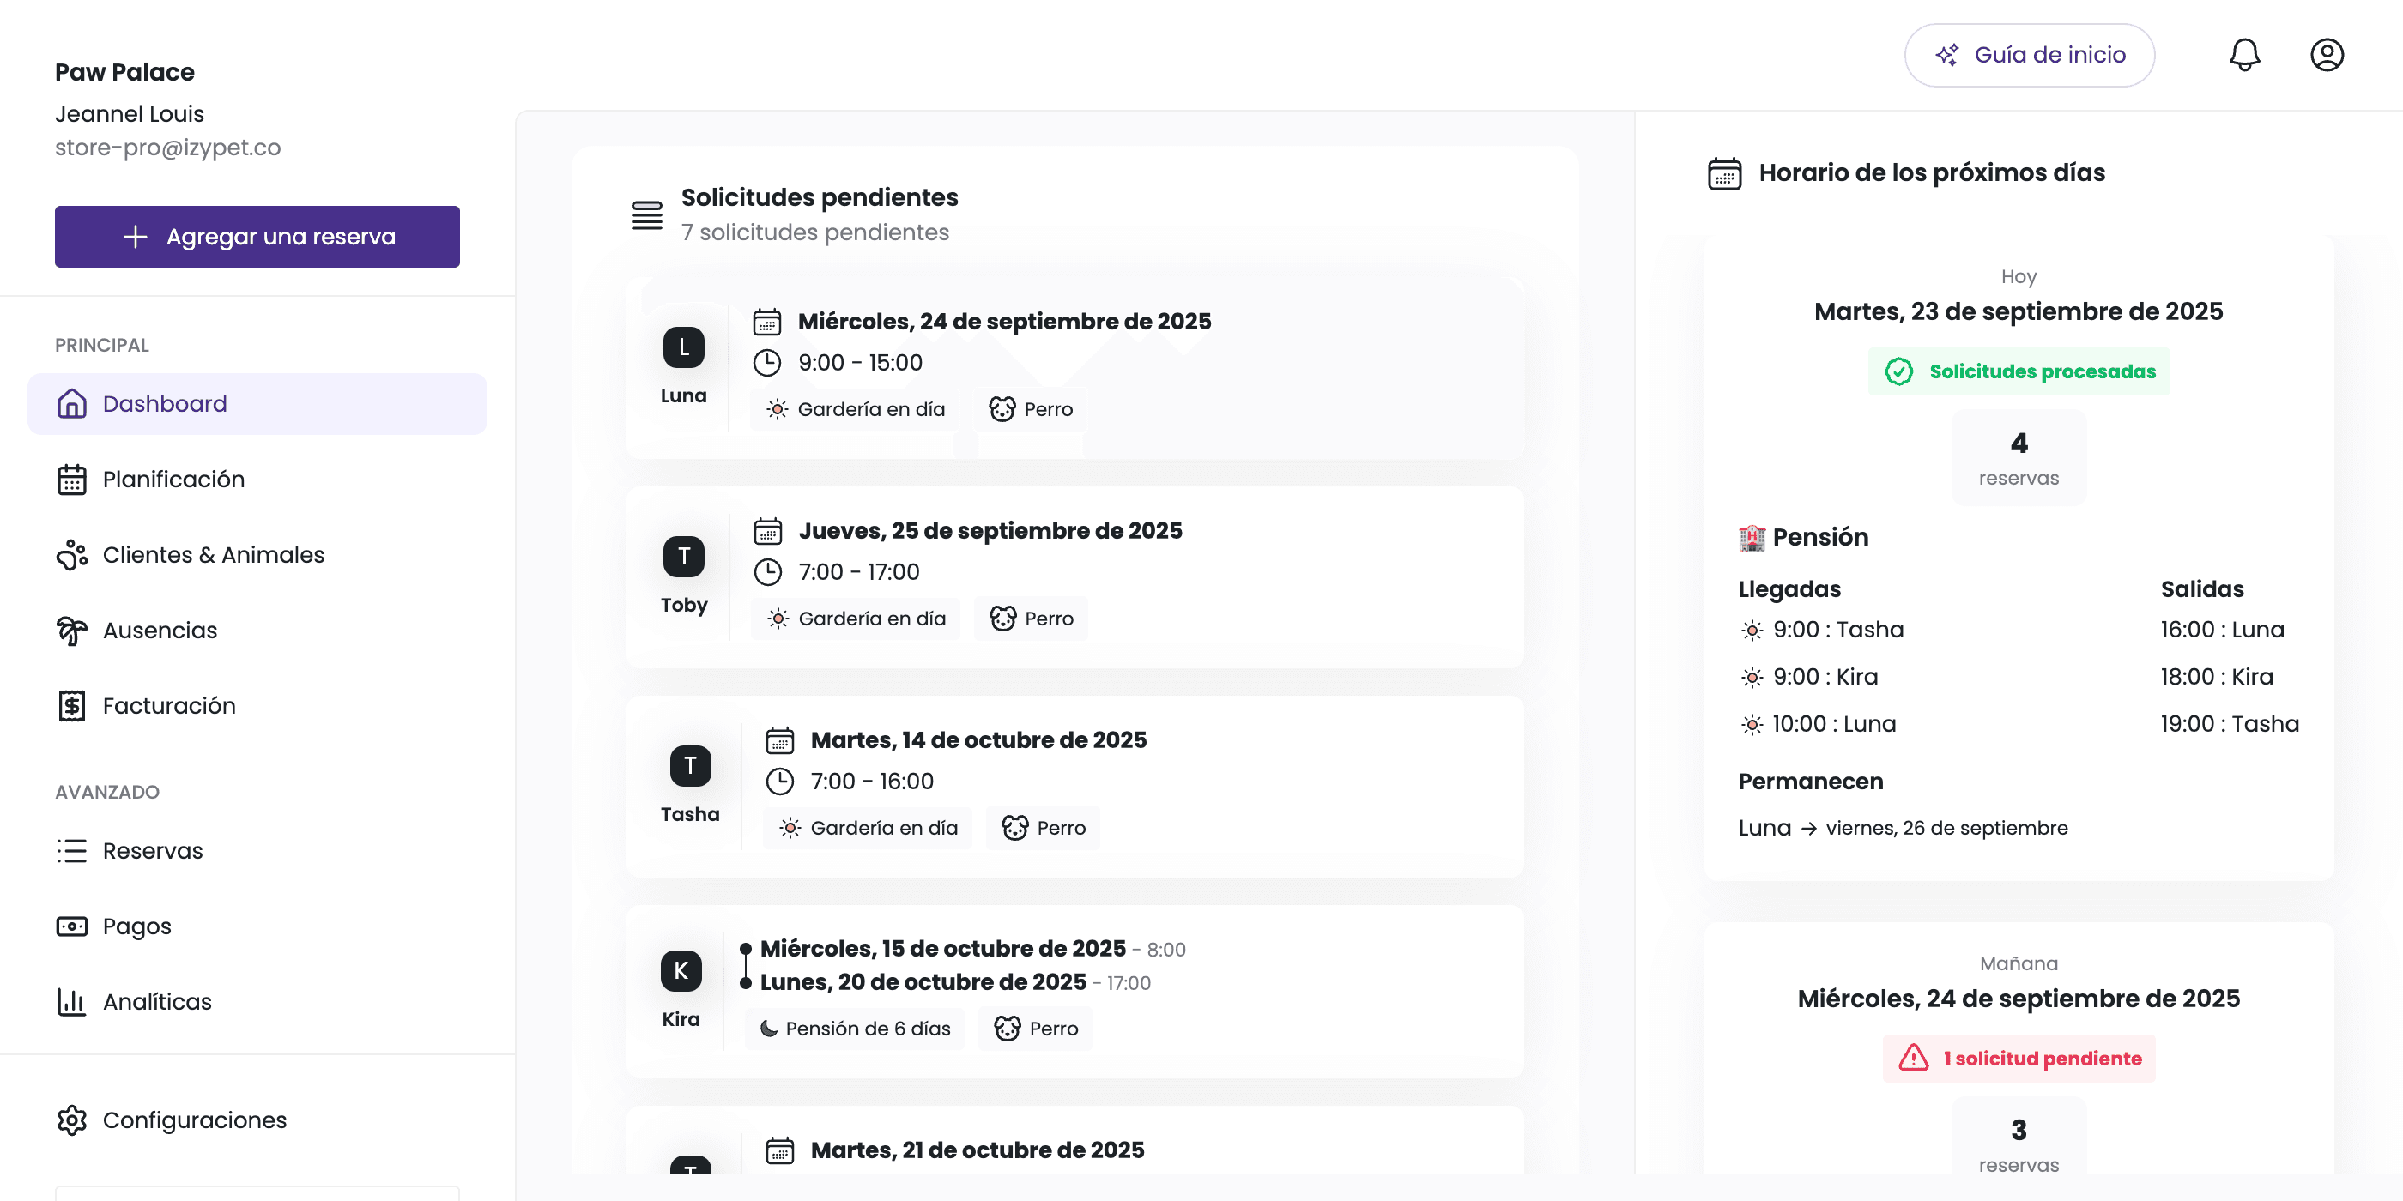This screenshot has height=1201, width=2403.
Task: Click the Solicitudes procesadas status badge
Action: coord(2019,371)
